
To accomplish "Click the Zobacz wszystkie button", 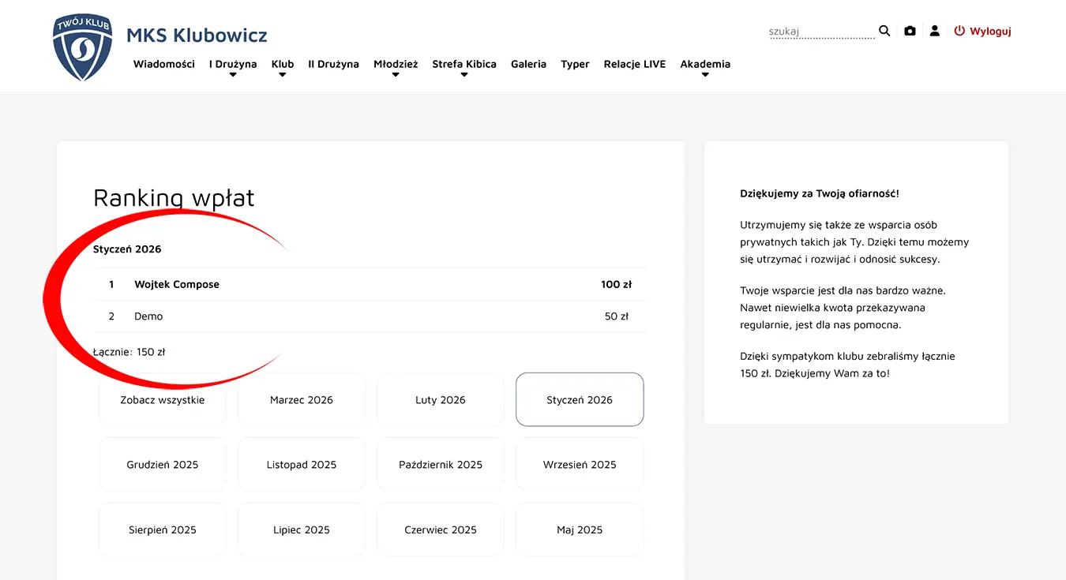I will 162,399.
